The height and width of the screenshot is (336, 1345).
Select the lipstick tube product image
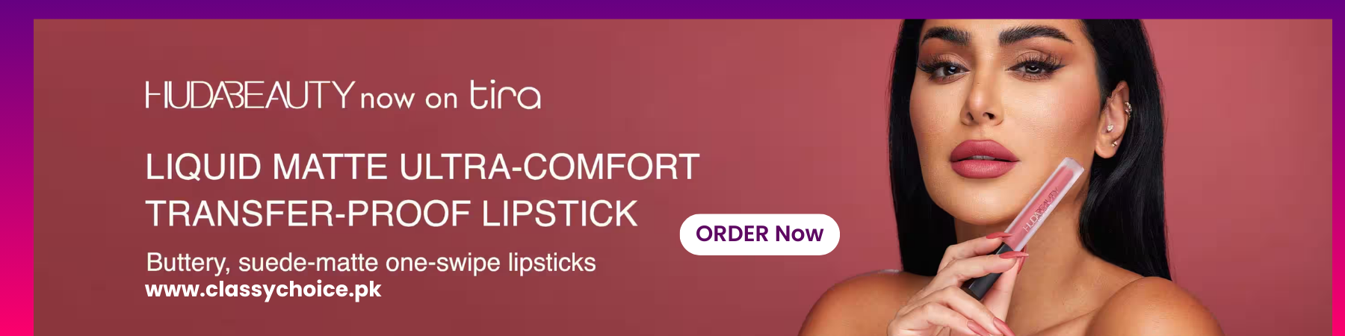coord(1022,227)
